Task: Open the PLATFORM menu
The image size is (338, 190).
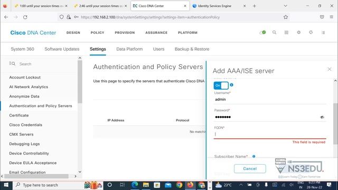Action: [188, 33]
